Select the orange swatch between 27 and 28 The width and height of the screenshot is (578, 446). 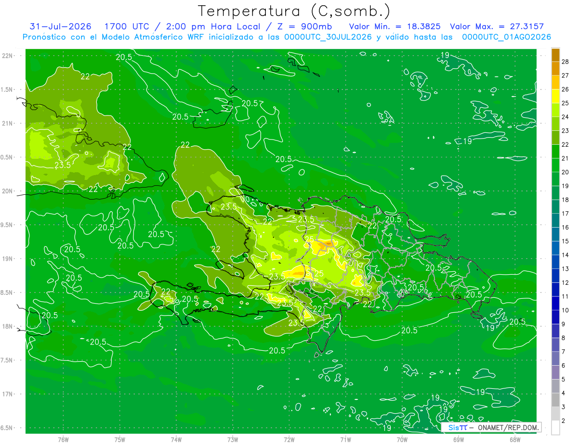[x=555, y=69]
